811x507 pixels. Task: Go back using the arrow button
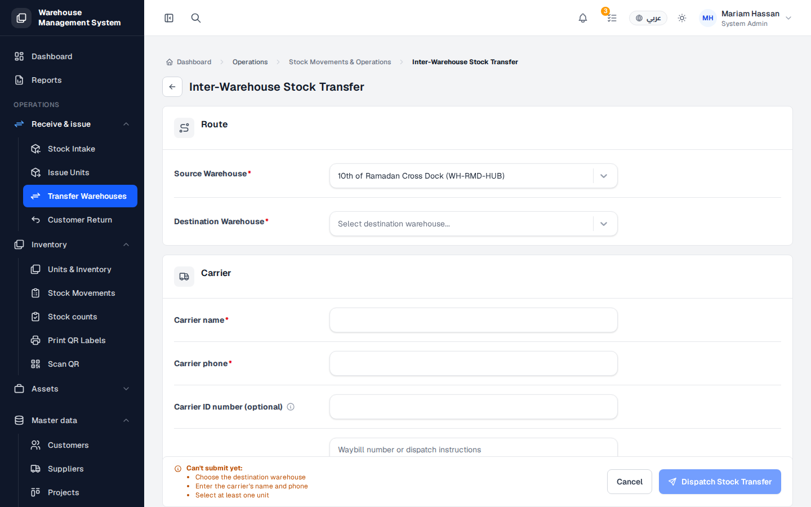[172, 87]
